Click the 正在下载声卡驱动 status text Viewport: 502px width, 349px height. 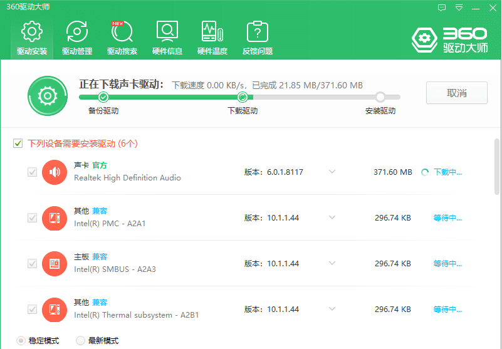tap(122, 84)
